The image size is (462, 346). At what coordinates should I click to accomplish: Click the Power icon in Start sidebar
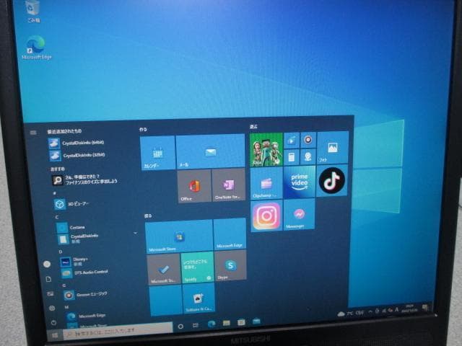pos(53,323)
